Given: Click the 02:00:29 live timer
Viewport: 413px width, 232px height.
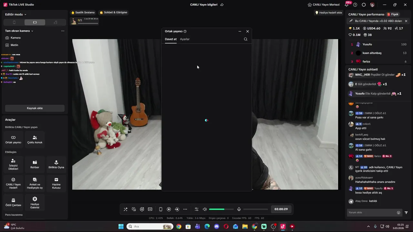Looking at the screenshot, I should 281,209.
